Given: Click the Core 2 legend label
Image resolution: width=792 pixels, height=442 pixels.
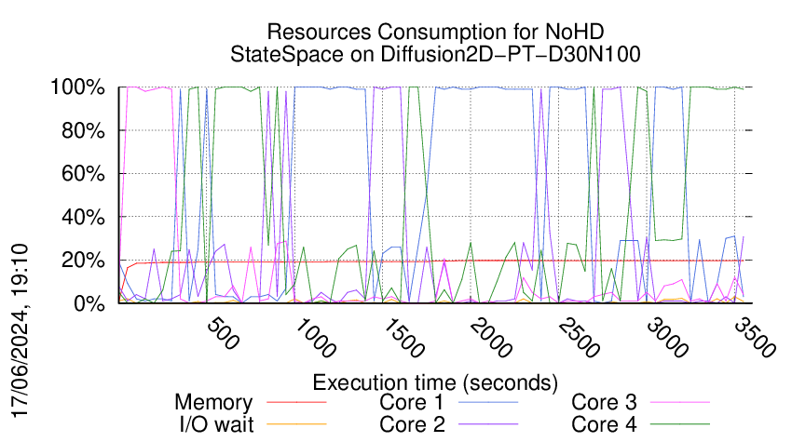Looking at the screenshot, I should point(413,424).
